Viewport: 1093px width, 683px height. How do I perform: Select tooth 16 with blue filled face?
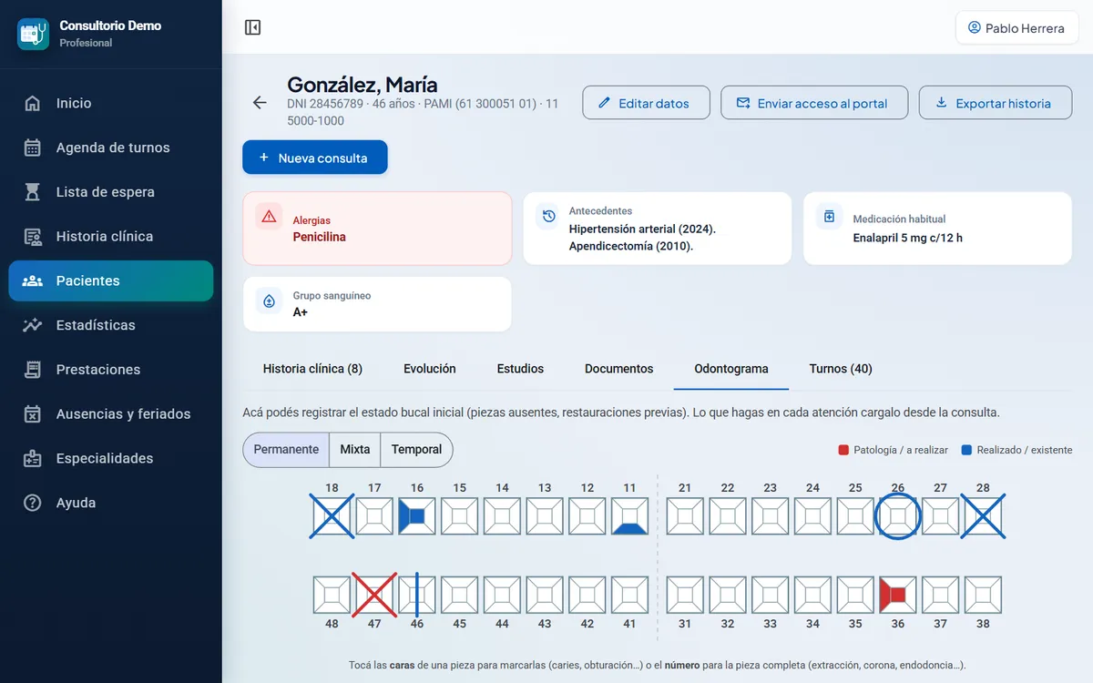point(417,516)
